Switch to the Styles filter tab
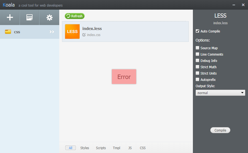Image resolution: width=248 pixels, height=153 pixels. (85, 148)
